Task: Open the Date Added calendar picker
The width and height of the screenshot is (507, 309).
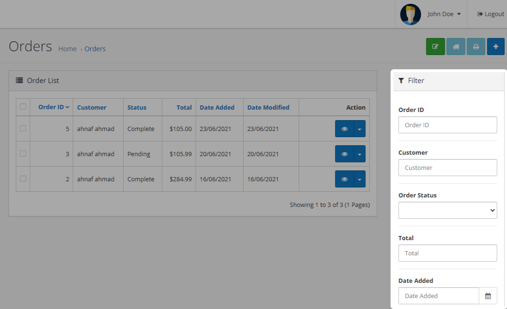Action: pos(488,296)
